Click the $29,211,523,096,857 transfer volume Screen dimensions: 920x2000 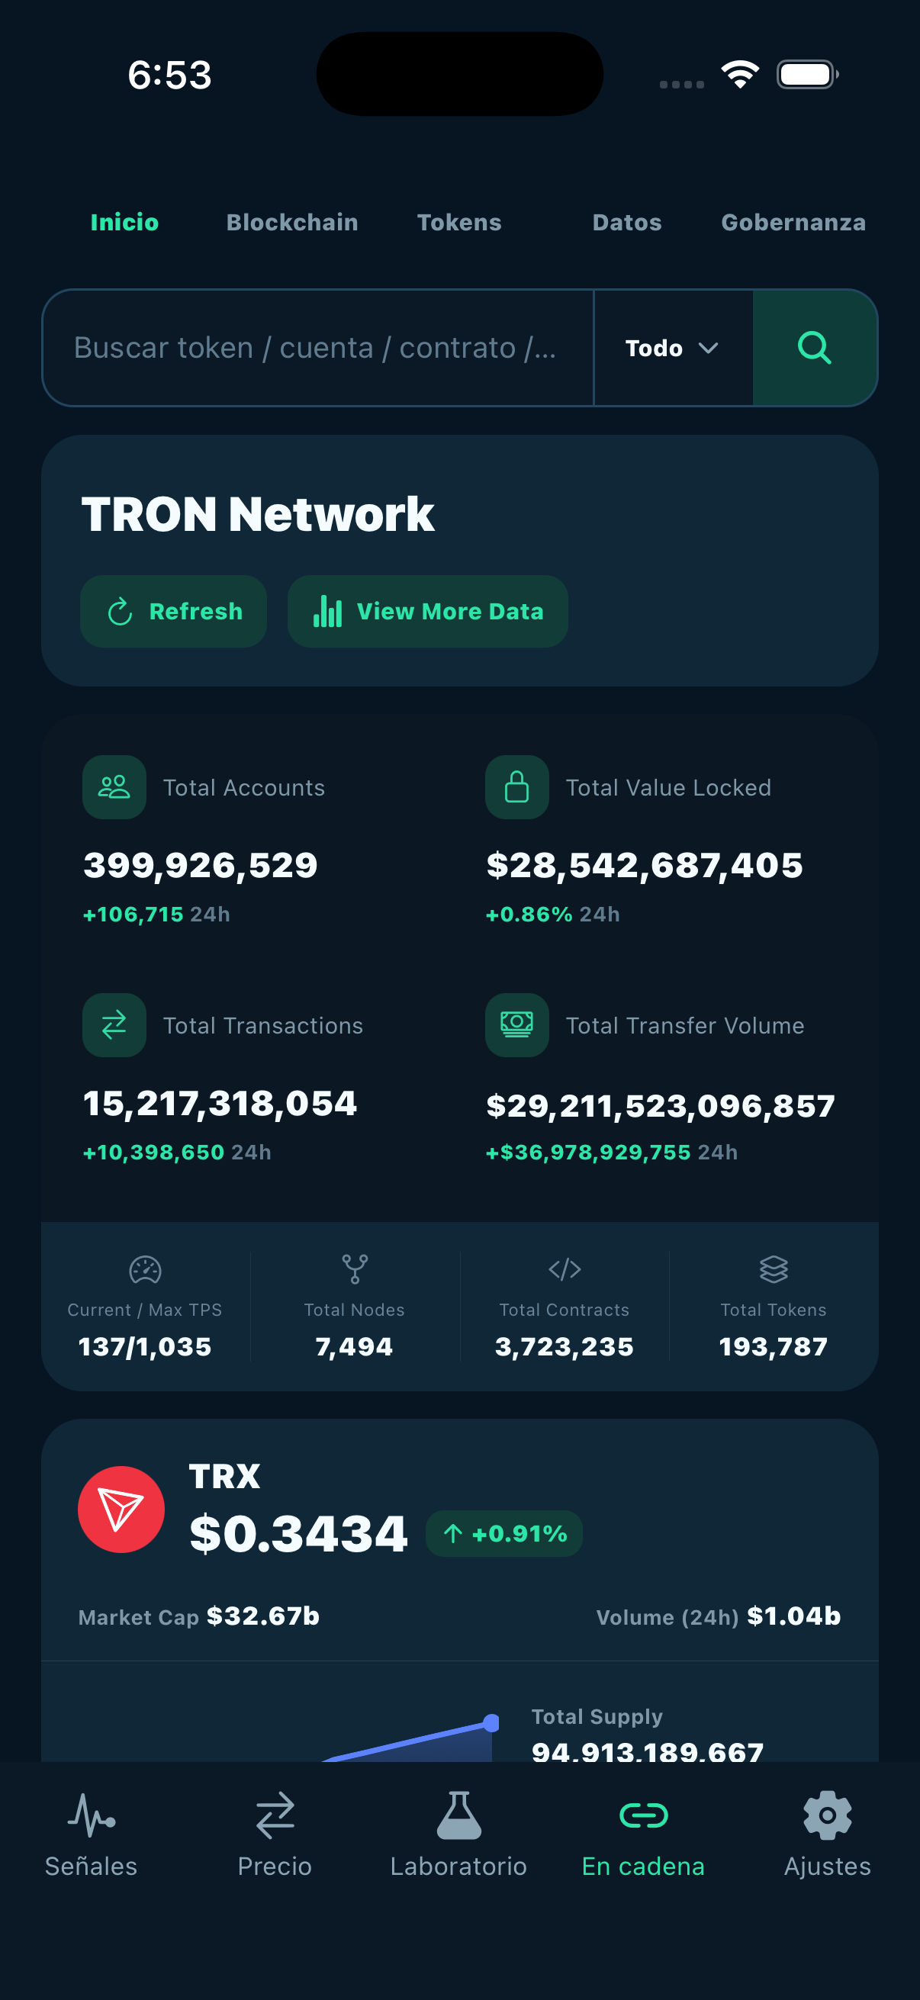click(661, 1105)
